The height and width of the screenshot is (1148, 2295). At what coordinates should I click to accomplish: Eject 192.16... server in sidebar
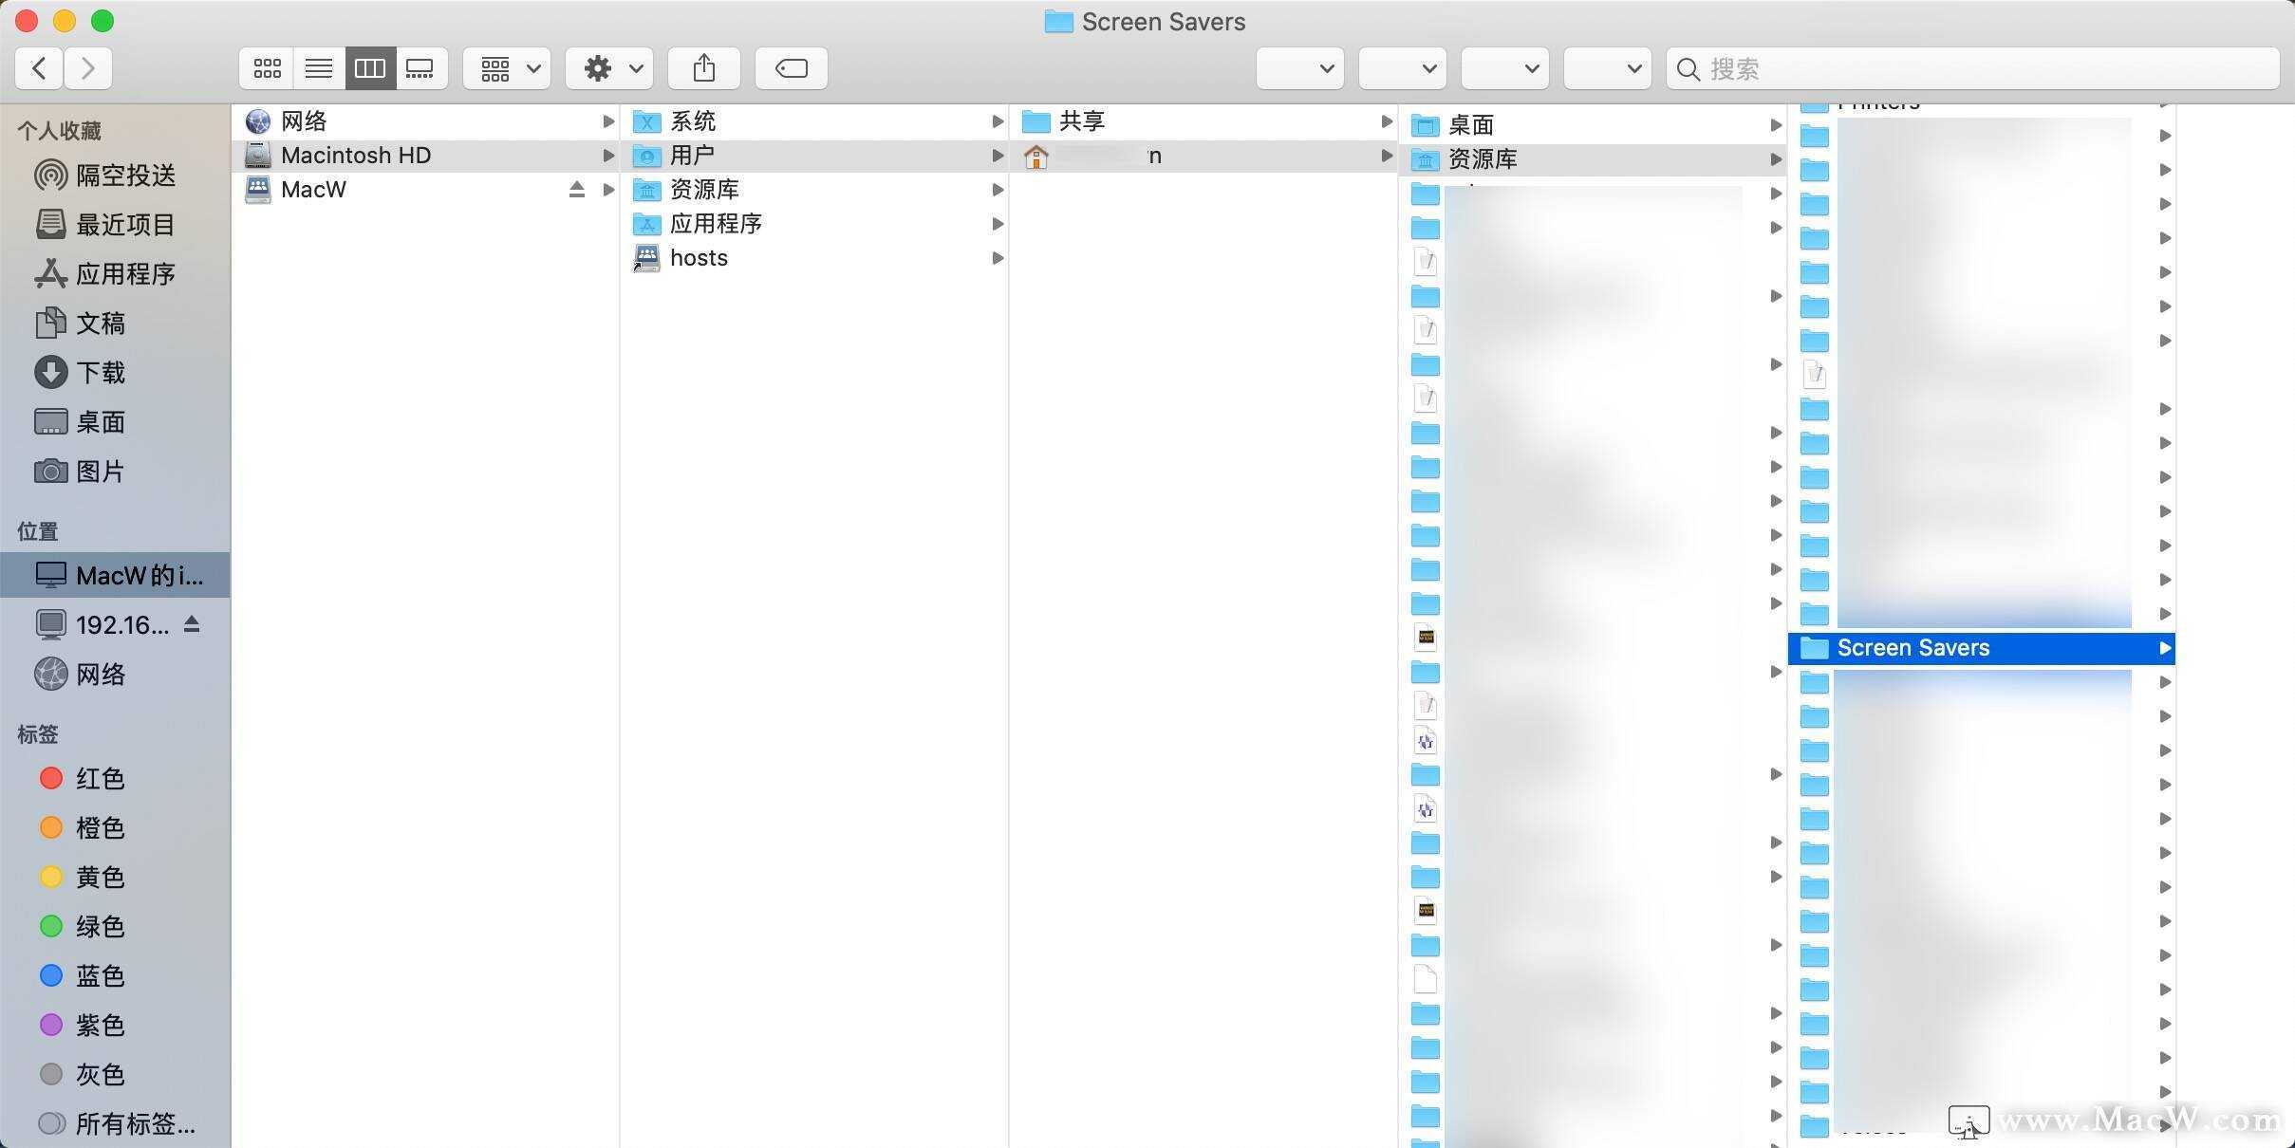click(192, 624)
